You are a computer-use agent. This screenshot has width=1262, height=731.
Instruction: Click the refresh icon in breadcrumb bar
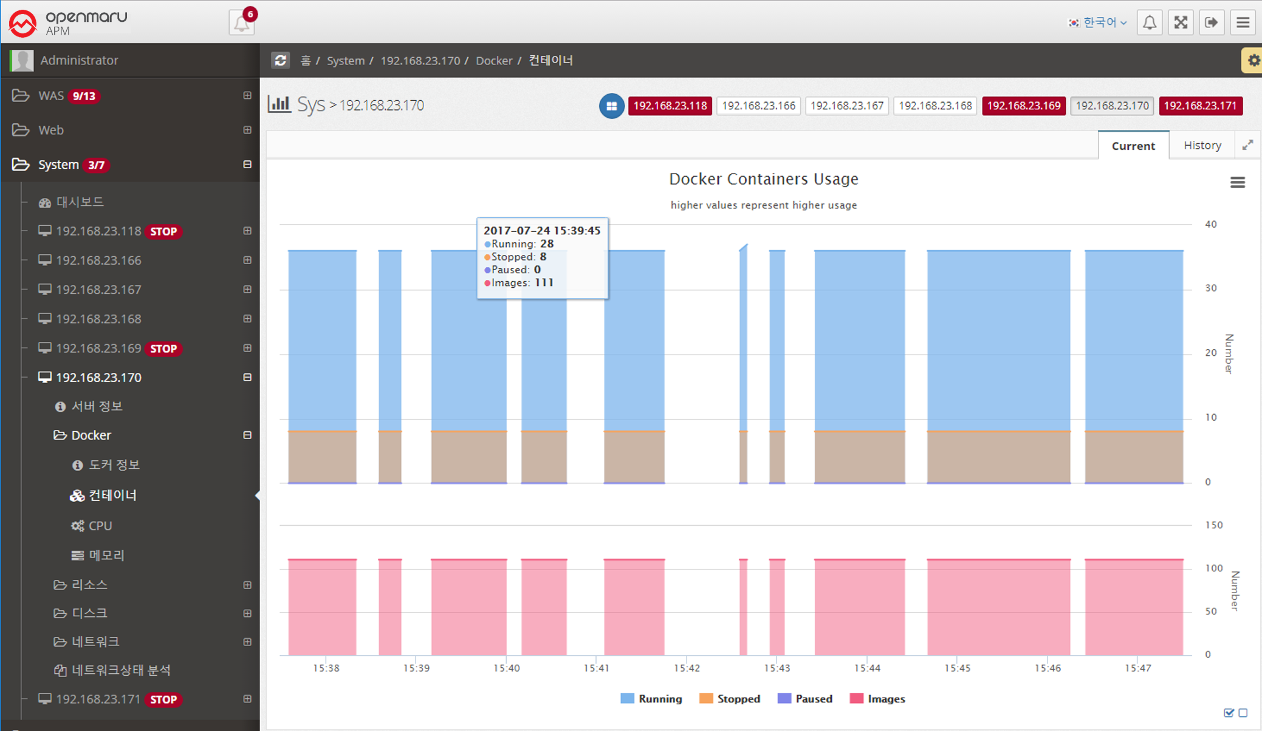click(x=280, y=60)
